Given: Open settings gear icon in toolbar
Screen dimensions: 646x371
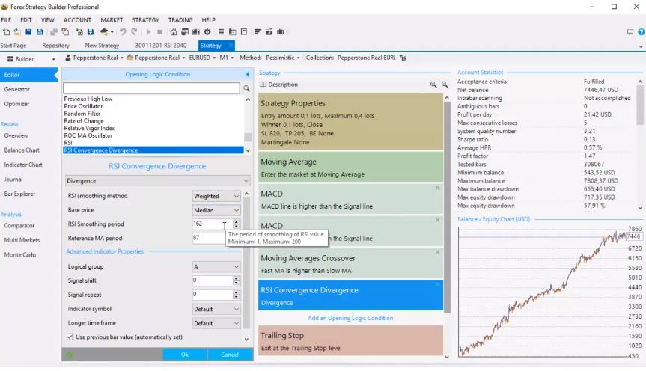Looking at the screenshot, I should [x=207, y=32].
